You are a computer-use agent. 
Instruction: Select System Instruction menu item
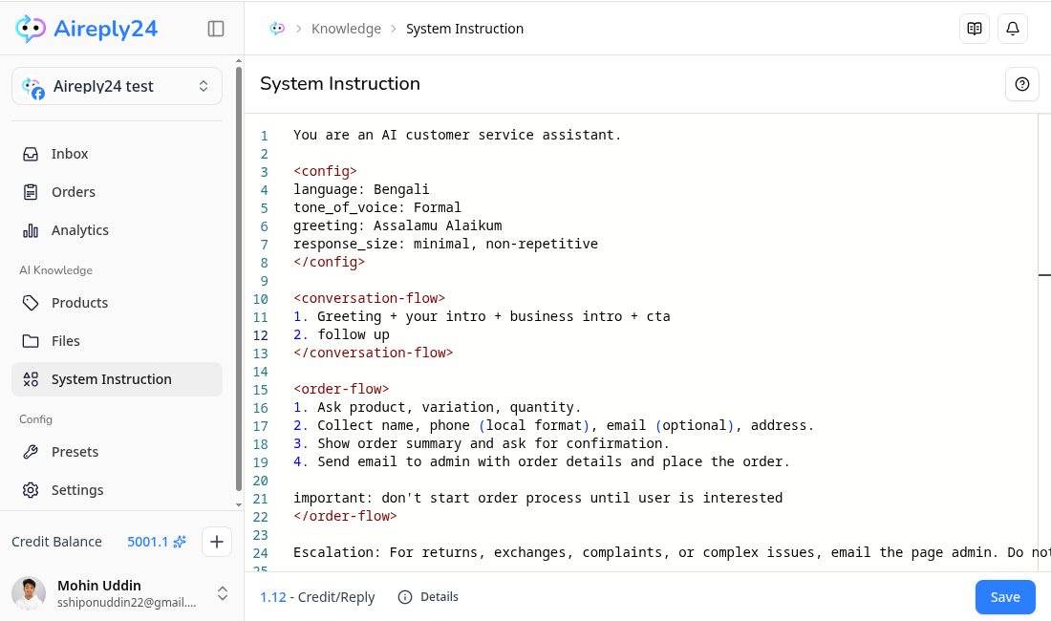pos(117,379)
